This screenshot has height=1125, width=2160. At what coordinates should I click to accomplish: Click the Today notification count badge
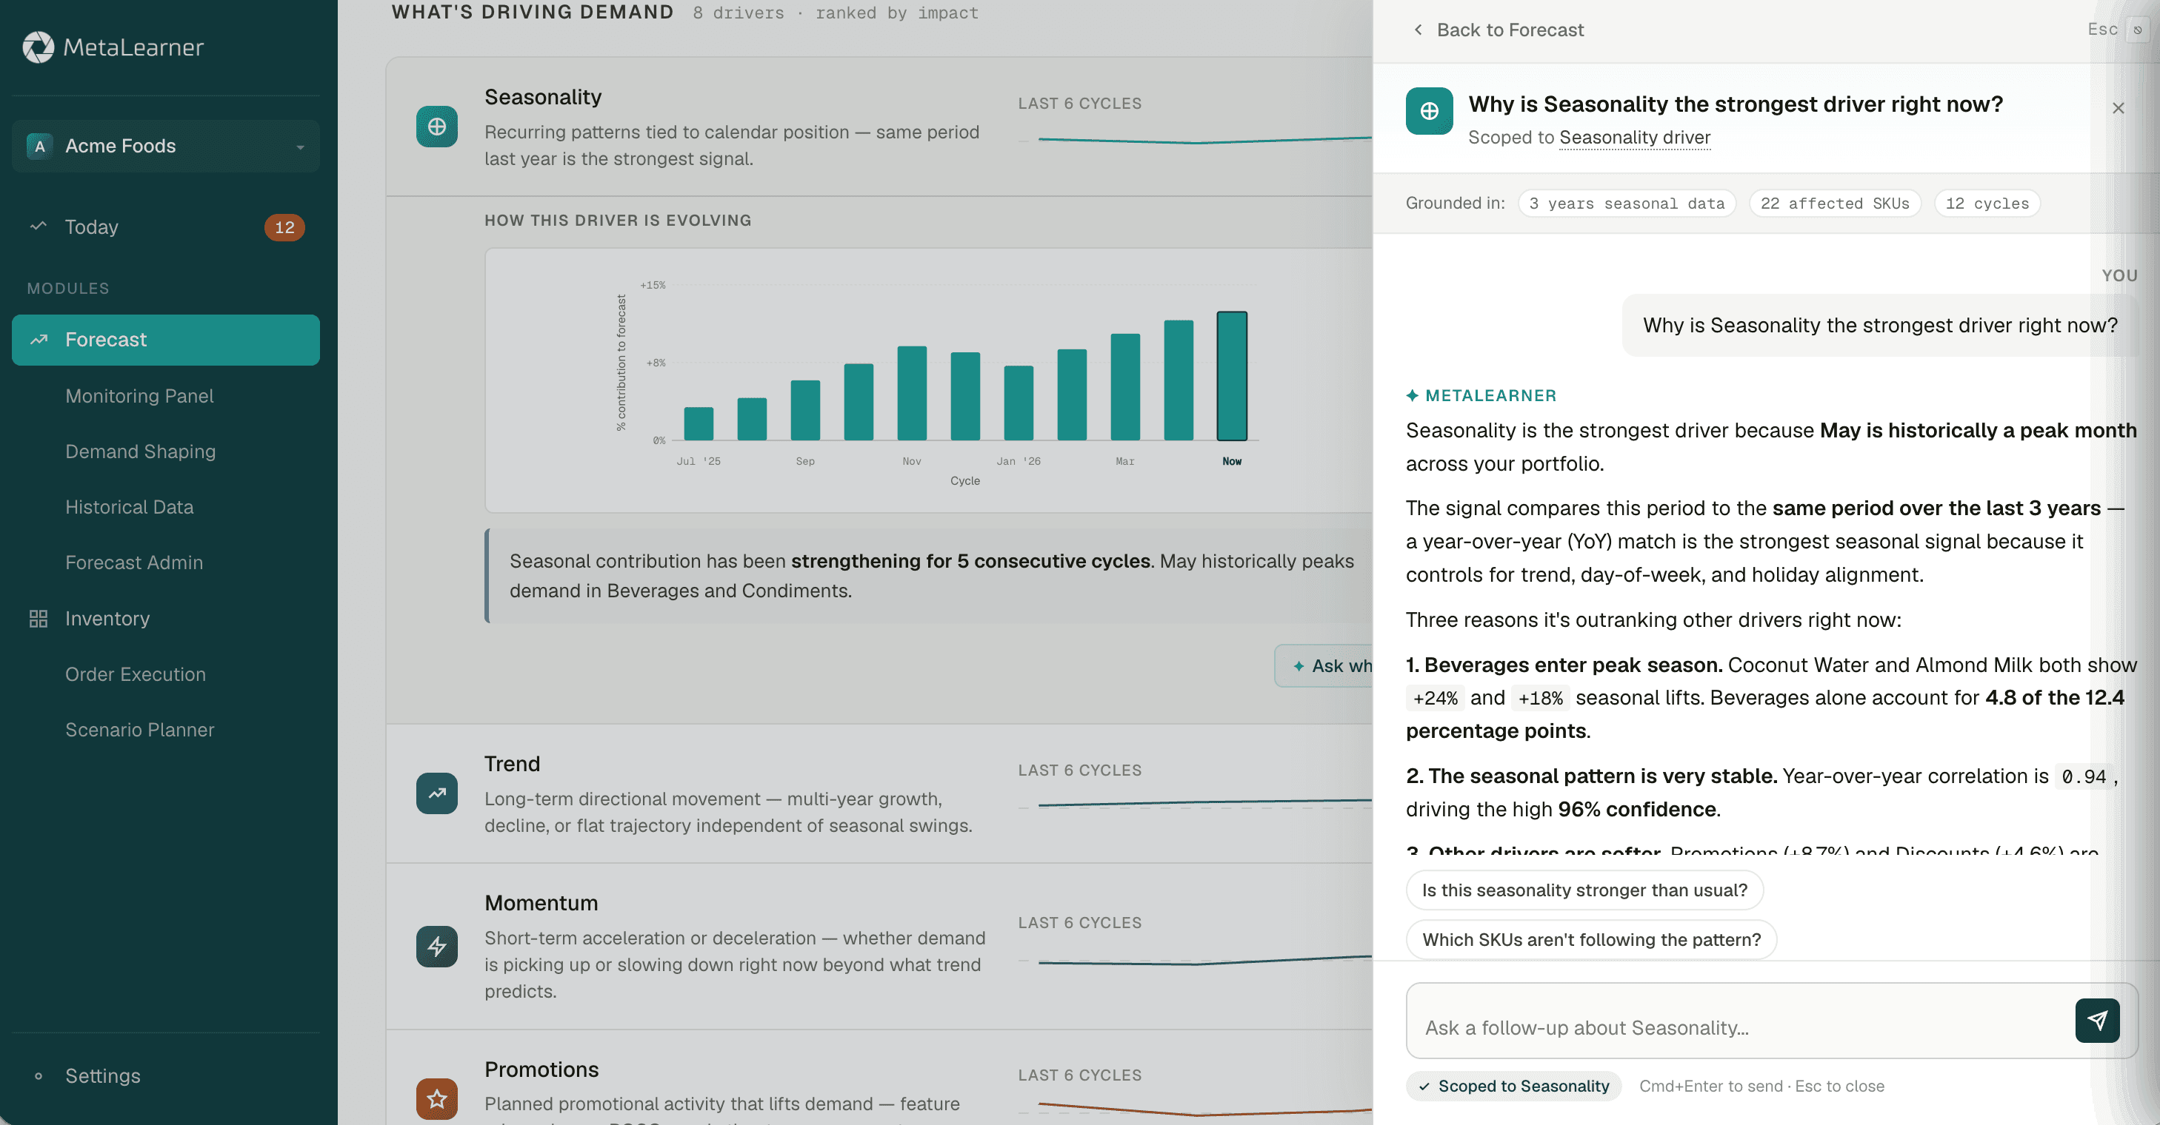pos(284,227)
